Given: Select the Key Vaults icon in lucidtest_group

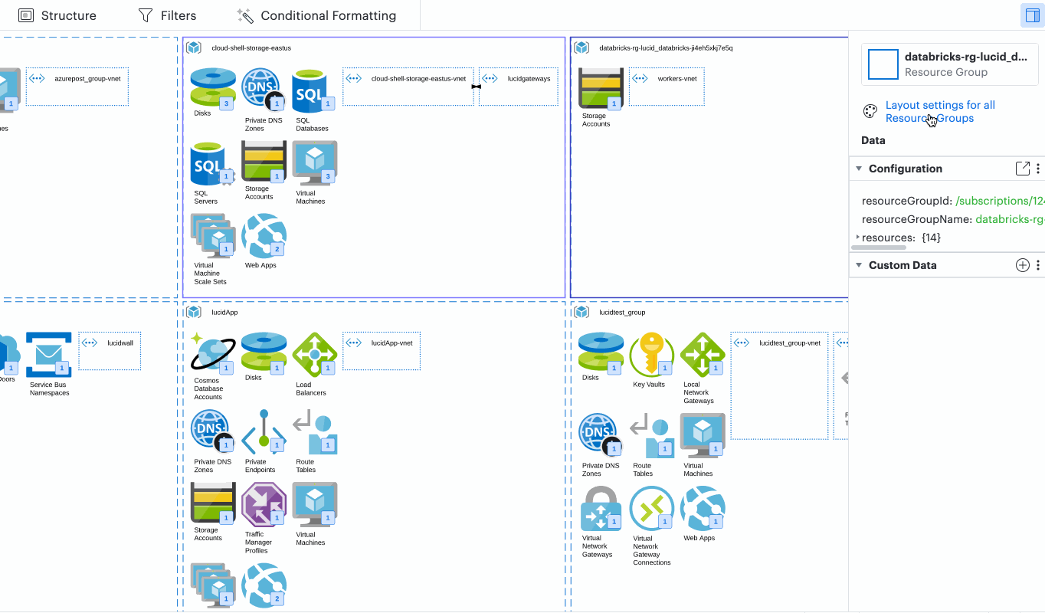Looking at the screenshot, I should [651, 354].
